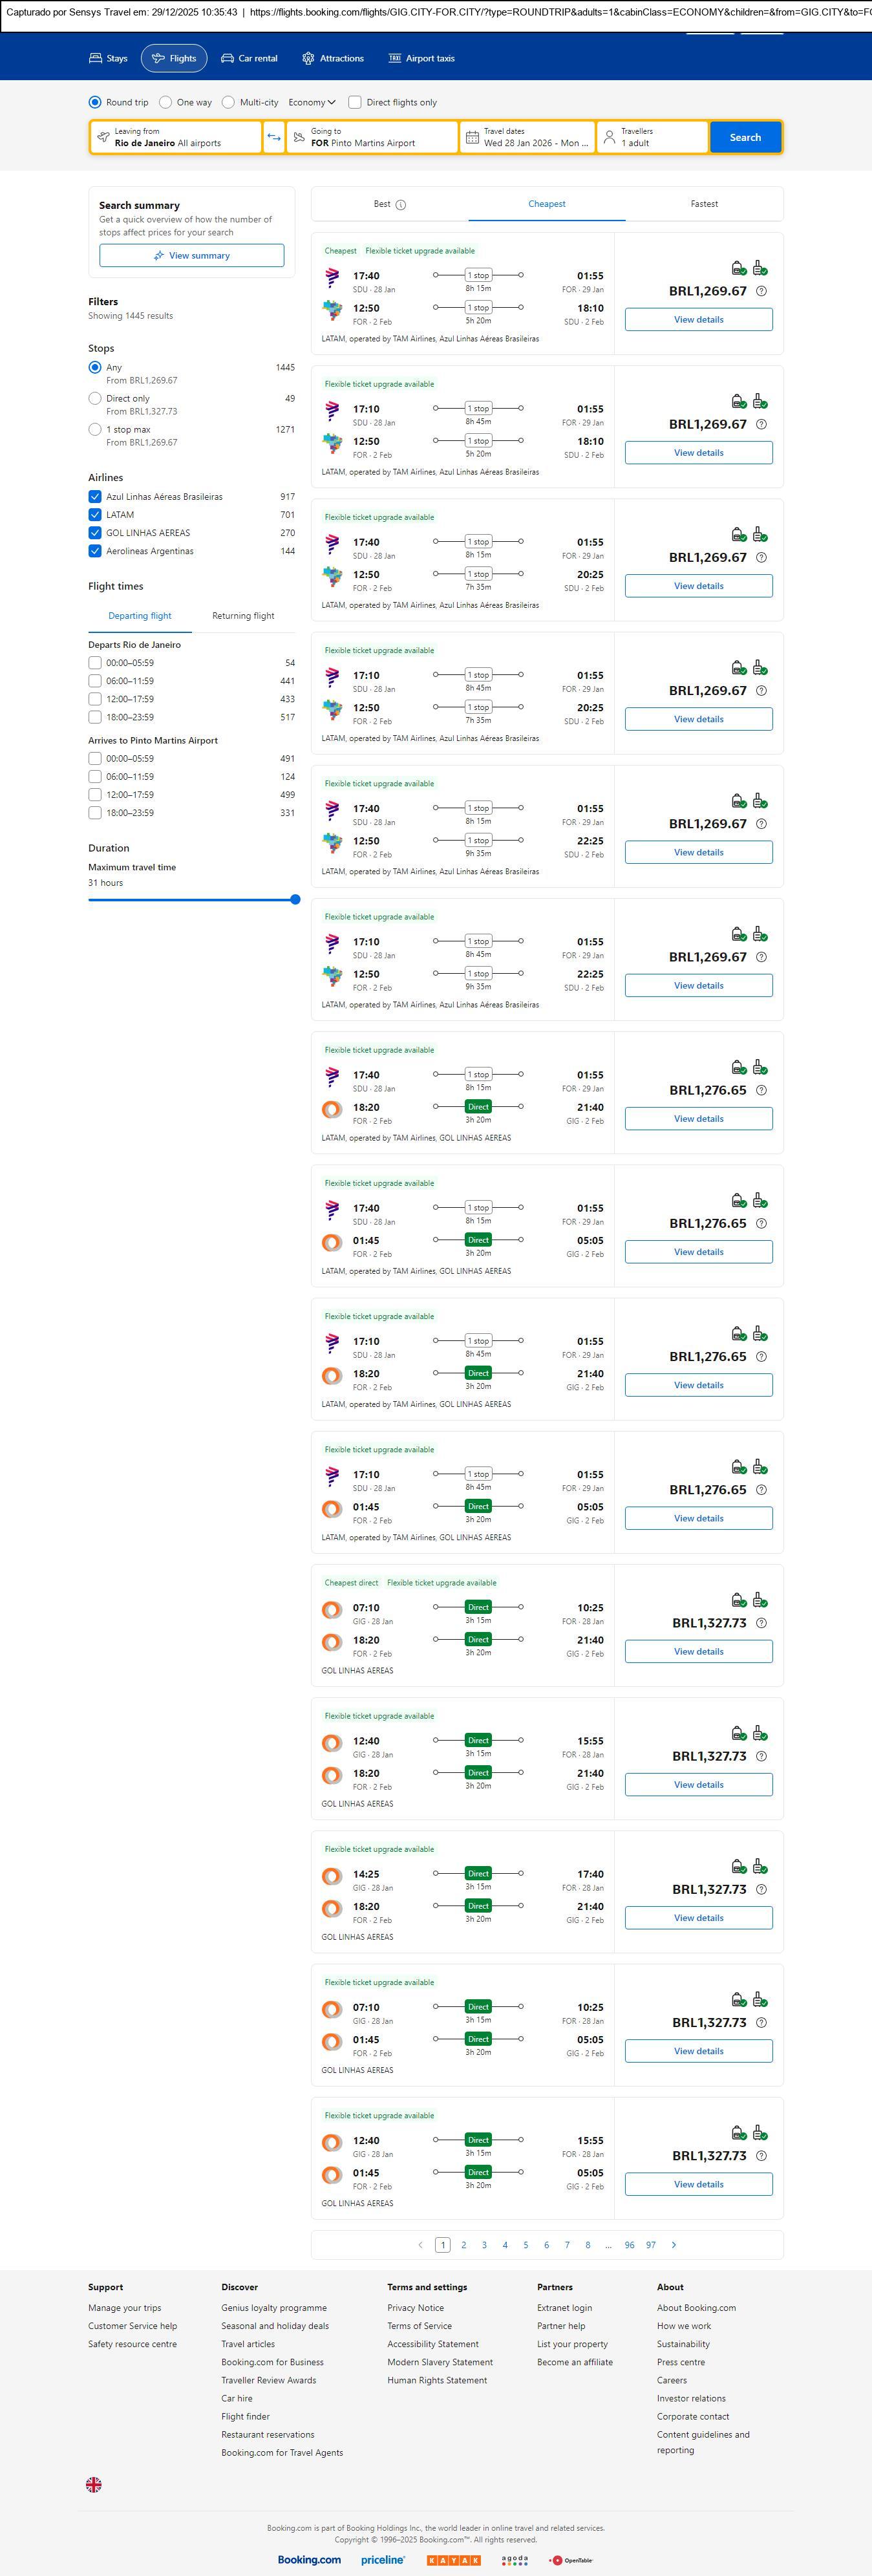Select the One way radio button
Viewport: 872px width, 2576px height.
click(166, 102)
